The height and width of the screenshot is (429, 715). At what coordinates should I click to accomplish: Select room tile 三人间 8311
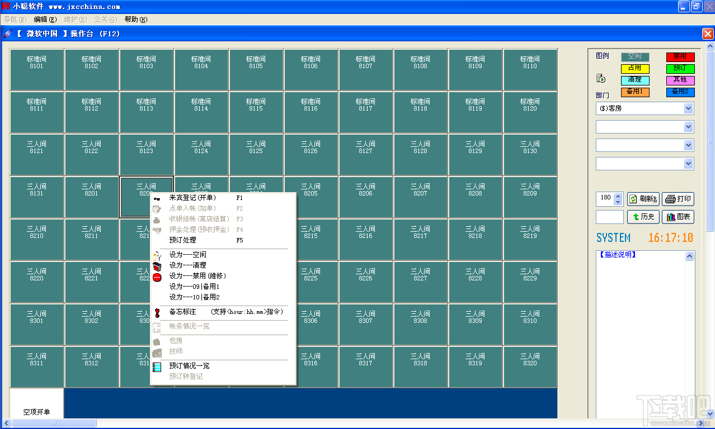coord(37,367)
